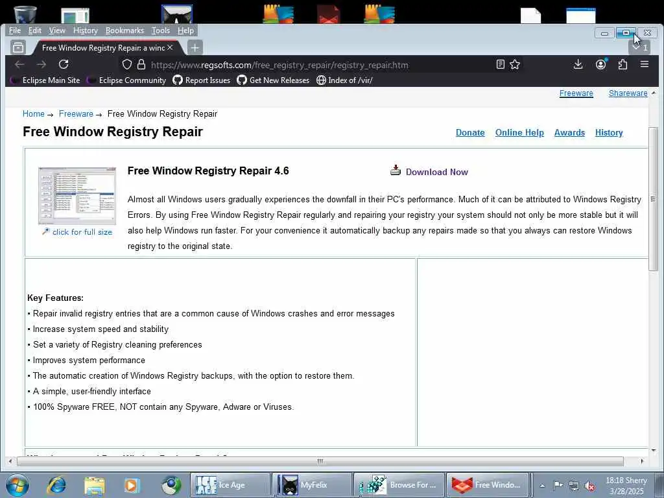Click the Shareware link at top

(628, 93)
